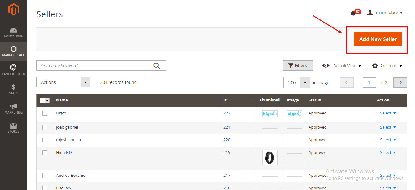Expand the per page count dropdown
Viewport: 415px width, 190px height.
(305, 83)
